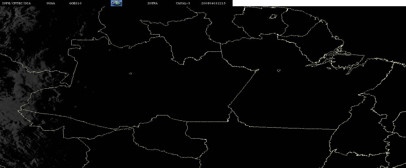Click the 200804032215 timestamp text
Image resolution: width=406 pixels, height=168 pixels.
pos(213,3)
